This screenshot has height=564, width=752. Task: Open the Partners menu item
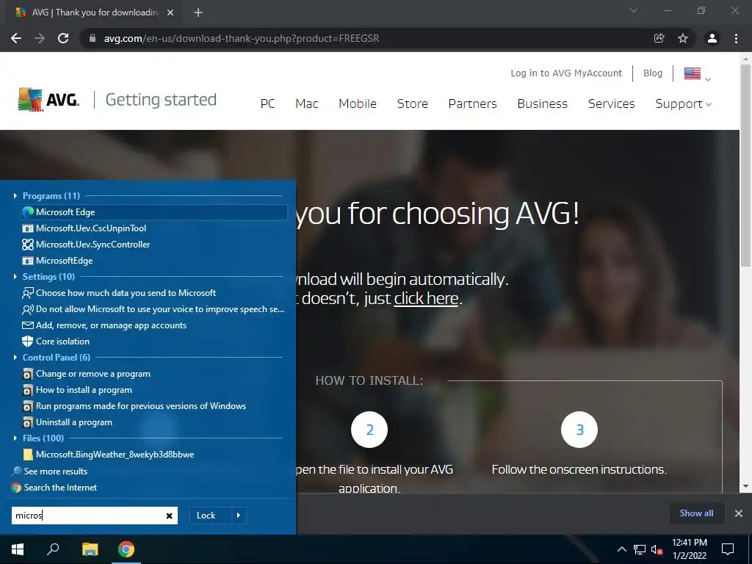(472, 104)
